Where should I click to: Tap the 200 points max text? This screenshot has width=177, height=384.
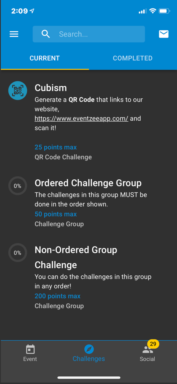[57, 296]
